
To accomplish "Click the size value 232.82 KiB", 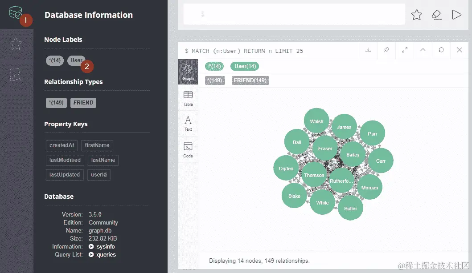I will pyautogui.click(x=103, y=238).
